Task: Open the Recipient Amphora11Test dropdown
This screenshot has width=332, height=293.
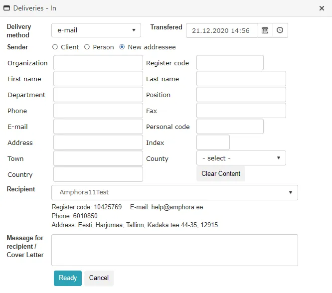Action: (174, 192)
